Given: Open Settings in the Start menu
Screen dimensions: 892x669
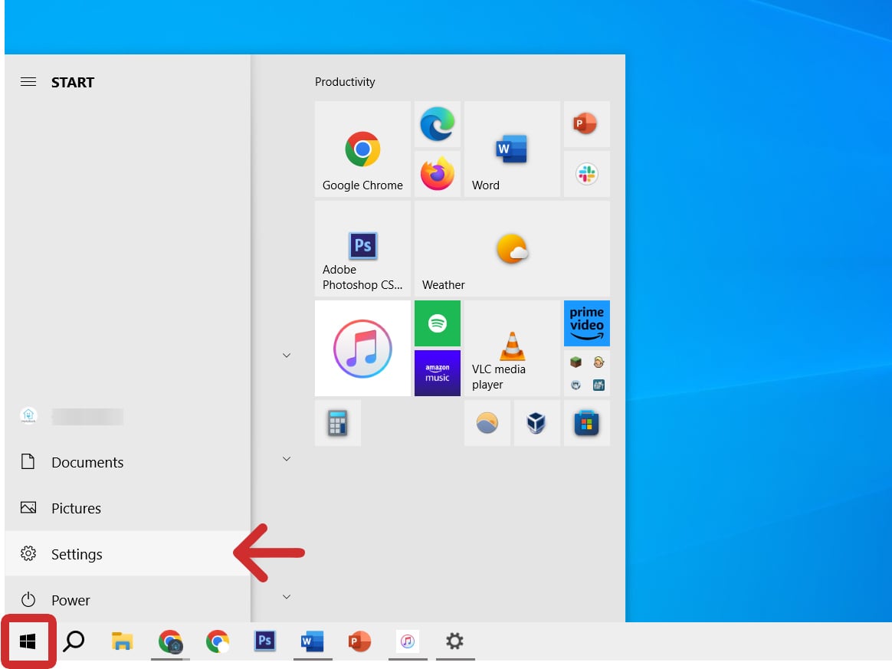Looking at the screenshot, I should tap(77, 554).
